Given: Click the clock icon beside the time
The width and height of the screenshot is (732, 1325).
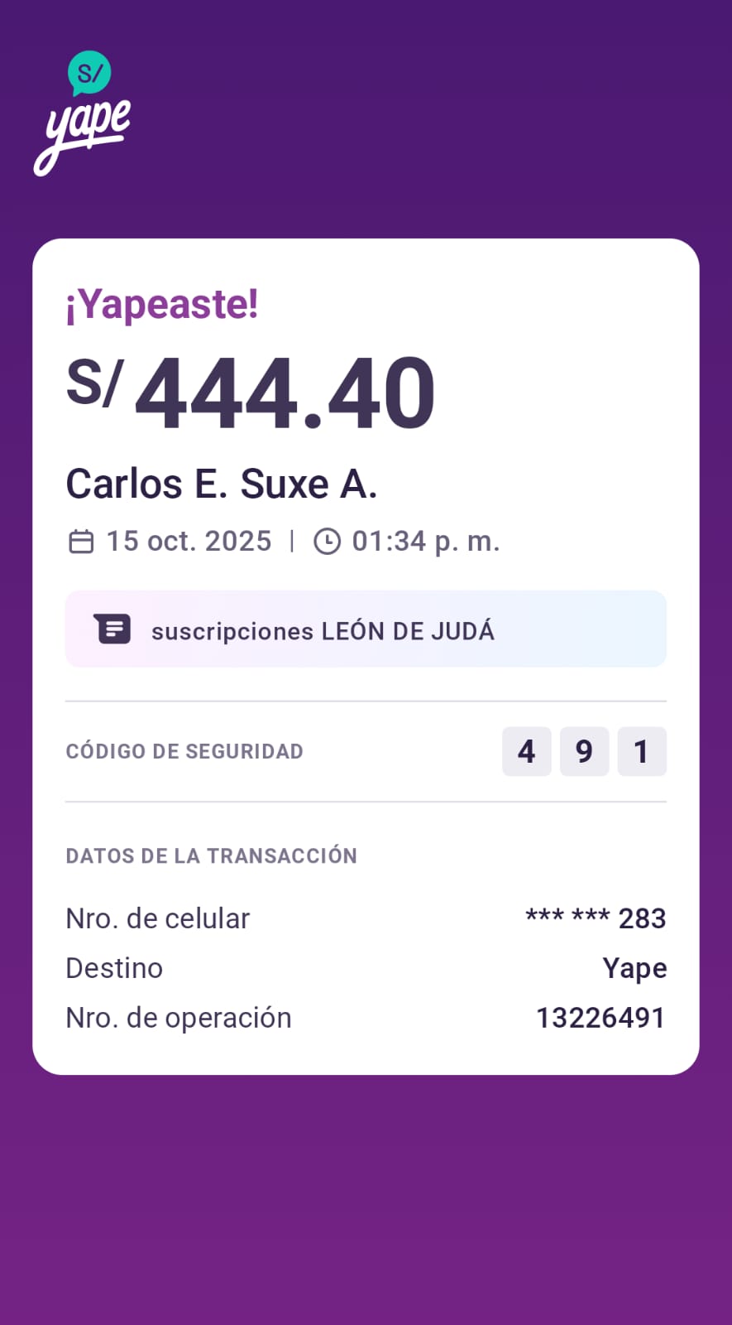Looking at the screenshot, I should click(327, 542).
